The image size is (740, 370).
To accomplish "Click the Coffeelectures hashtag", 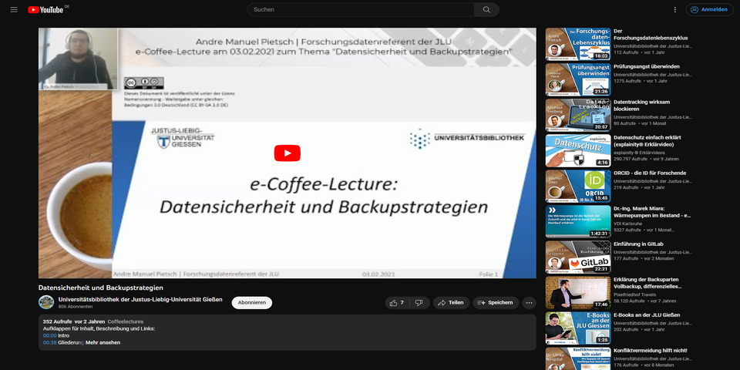I will pos(125,321).
